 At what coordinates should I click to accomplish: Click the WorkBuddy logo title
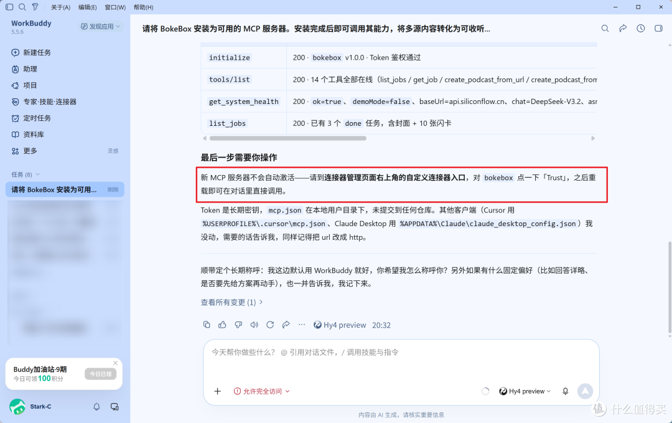click(31, 23)
